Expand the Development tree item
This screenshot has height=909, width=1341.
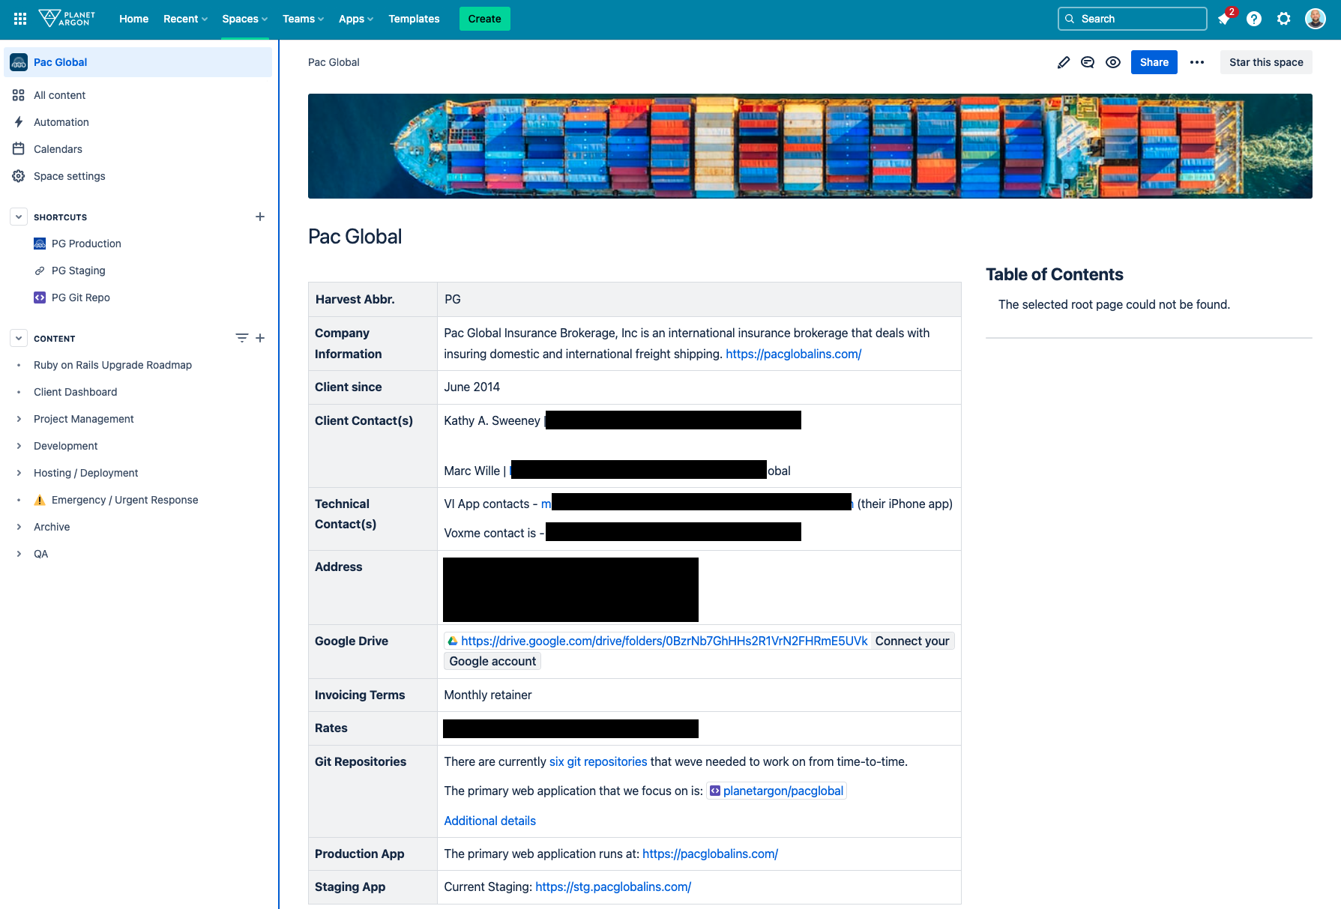click(x=19, y=446)
